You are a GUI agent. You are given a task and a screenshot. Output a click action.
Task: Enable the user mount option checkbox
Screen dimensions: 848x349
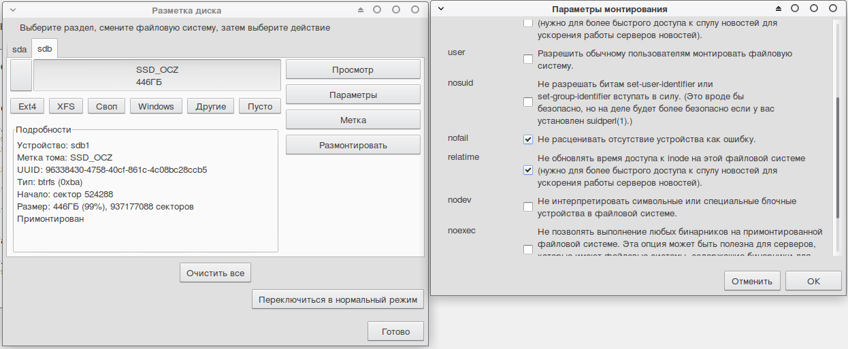tap(528, 59)
